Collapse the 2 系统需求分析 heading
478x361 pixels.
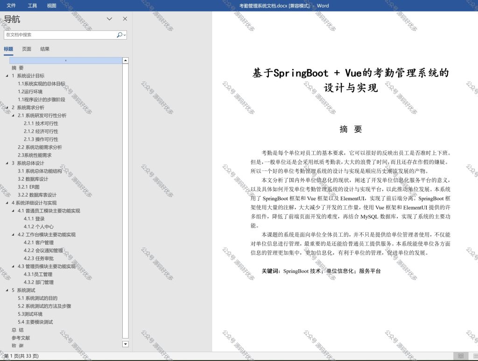pos(7,108)
